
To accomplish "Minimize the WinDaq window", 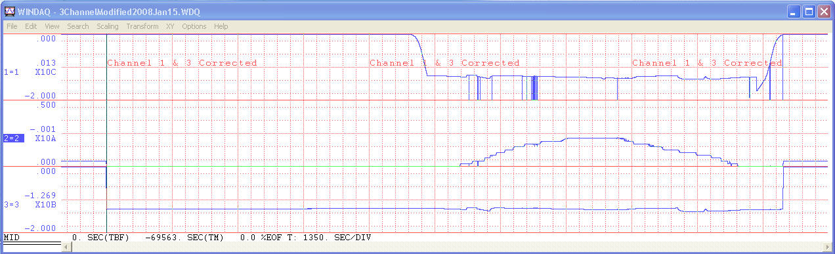I will pyautogui.click(x=794, y=11).
